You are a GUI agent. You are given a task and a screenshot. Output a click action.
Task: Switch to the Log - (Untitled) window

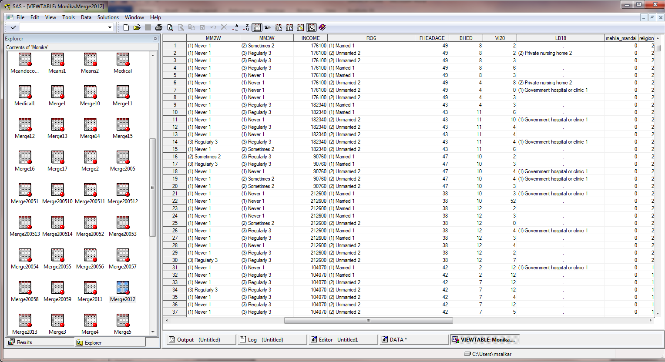click(x=272, y=339)
